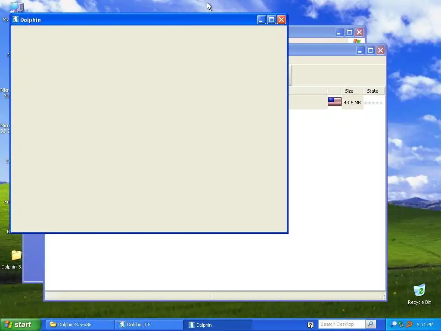This screenshot has width=441, height=331.
Task: Close the rearmost explorer window
Action: 359,32
